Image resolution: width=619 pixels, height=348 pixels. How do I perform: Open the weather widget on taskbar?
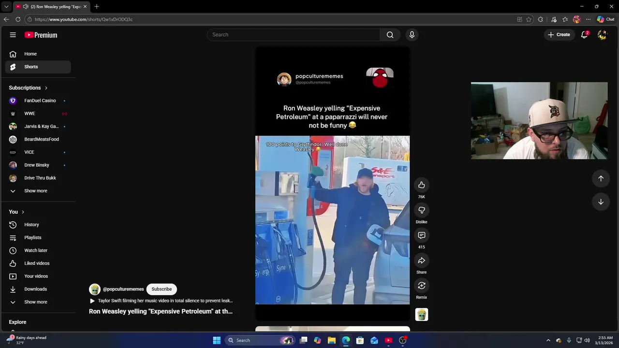[27, 340]
